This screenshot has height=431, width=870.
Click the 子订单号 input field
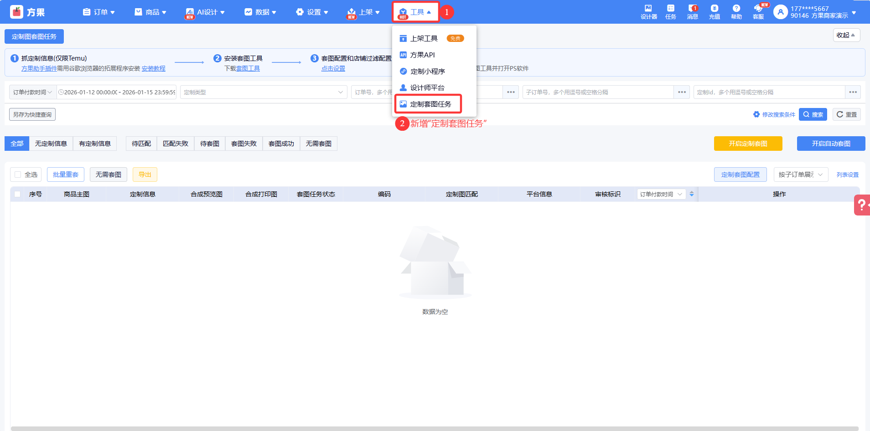[597, 92]
